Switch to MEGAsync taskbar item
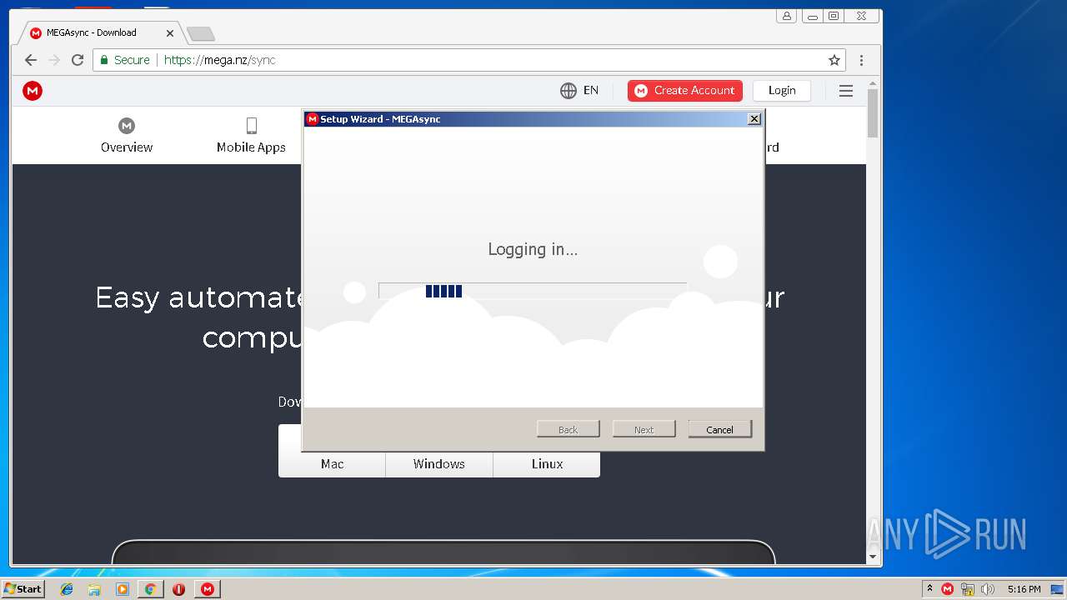The height and width of the screenshot is (600, 1067). (208, 589)
